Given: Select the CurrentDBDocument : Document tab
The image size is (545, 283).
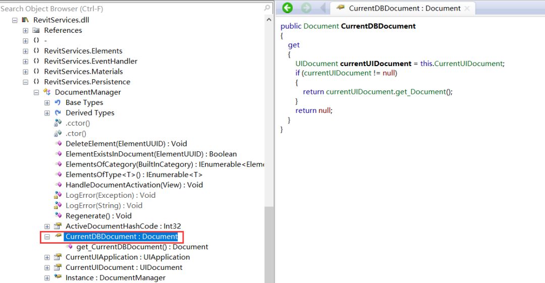Looking at the screenshot, I should (x=402, y=8).
